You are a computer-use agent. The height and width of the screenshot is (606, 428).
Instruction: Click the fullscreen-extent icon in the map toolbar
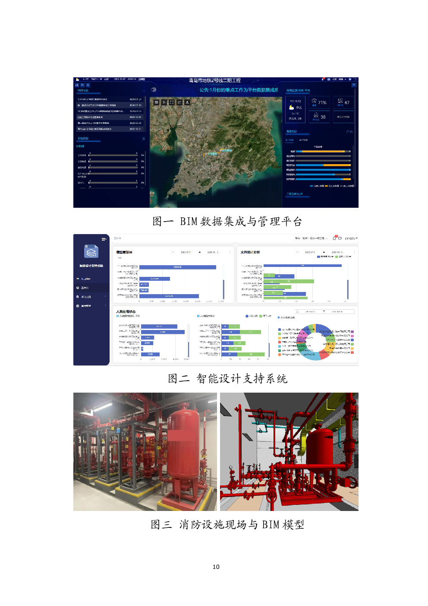coord(172,102)
